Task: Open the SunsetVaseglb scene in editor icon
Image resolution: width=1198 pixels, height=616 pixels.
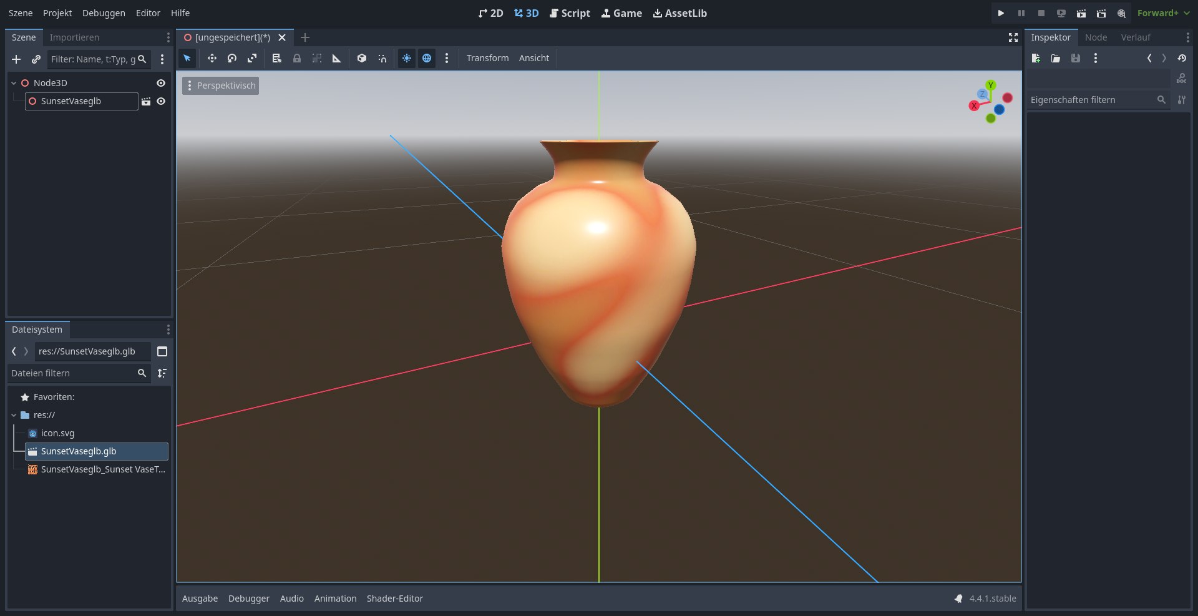Action: [146, 101]
